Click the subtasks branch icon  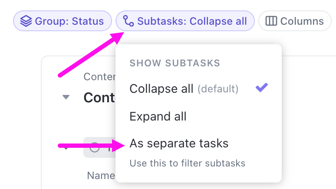point(128,21)
